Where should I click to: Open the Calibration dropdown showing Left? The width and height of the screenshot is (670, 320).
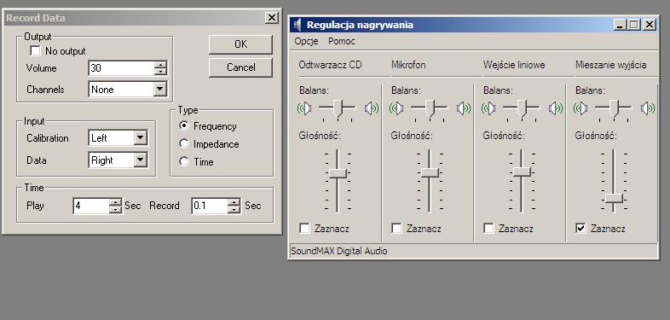tap(140, 137)
